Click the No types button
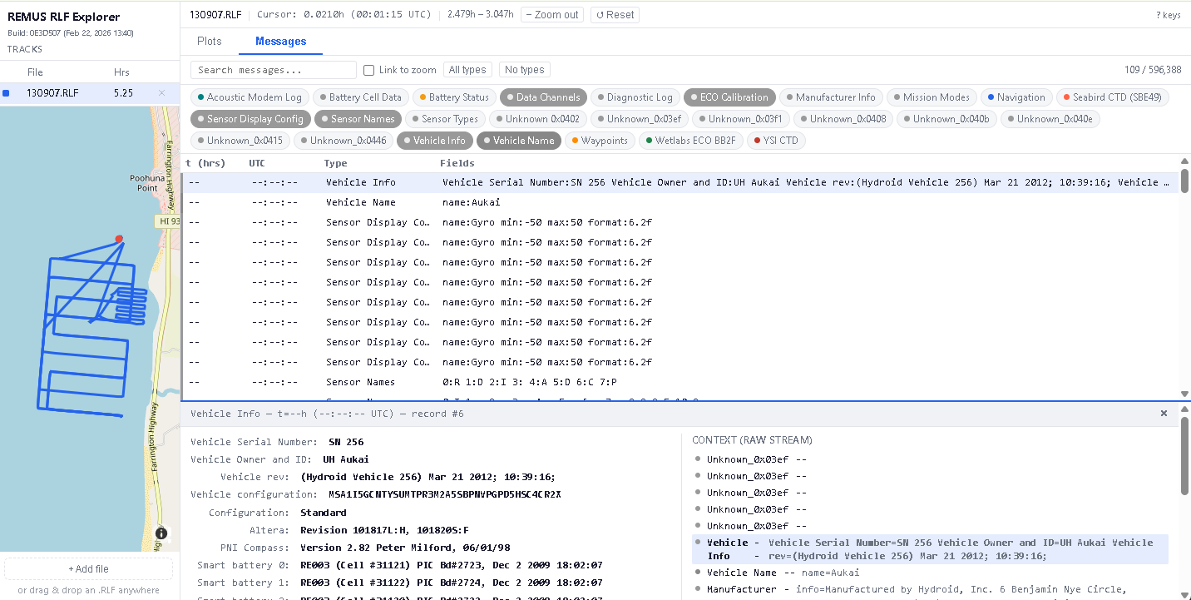 point(524,70)
